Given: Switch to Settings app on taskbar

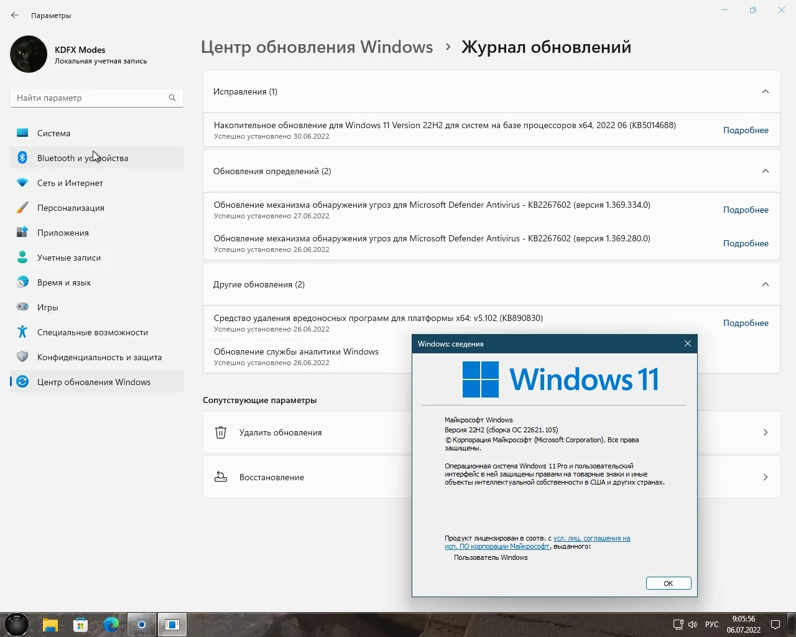Looking at the screenshot, I should [x=142, y=625].
